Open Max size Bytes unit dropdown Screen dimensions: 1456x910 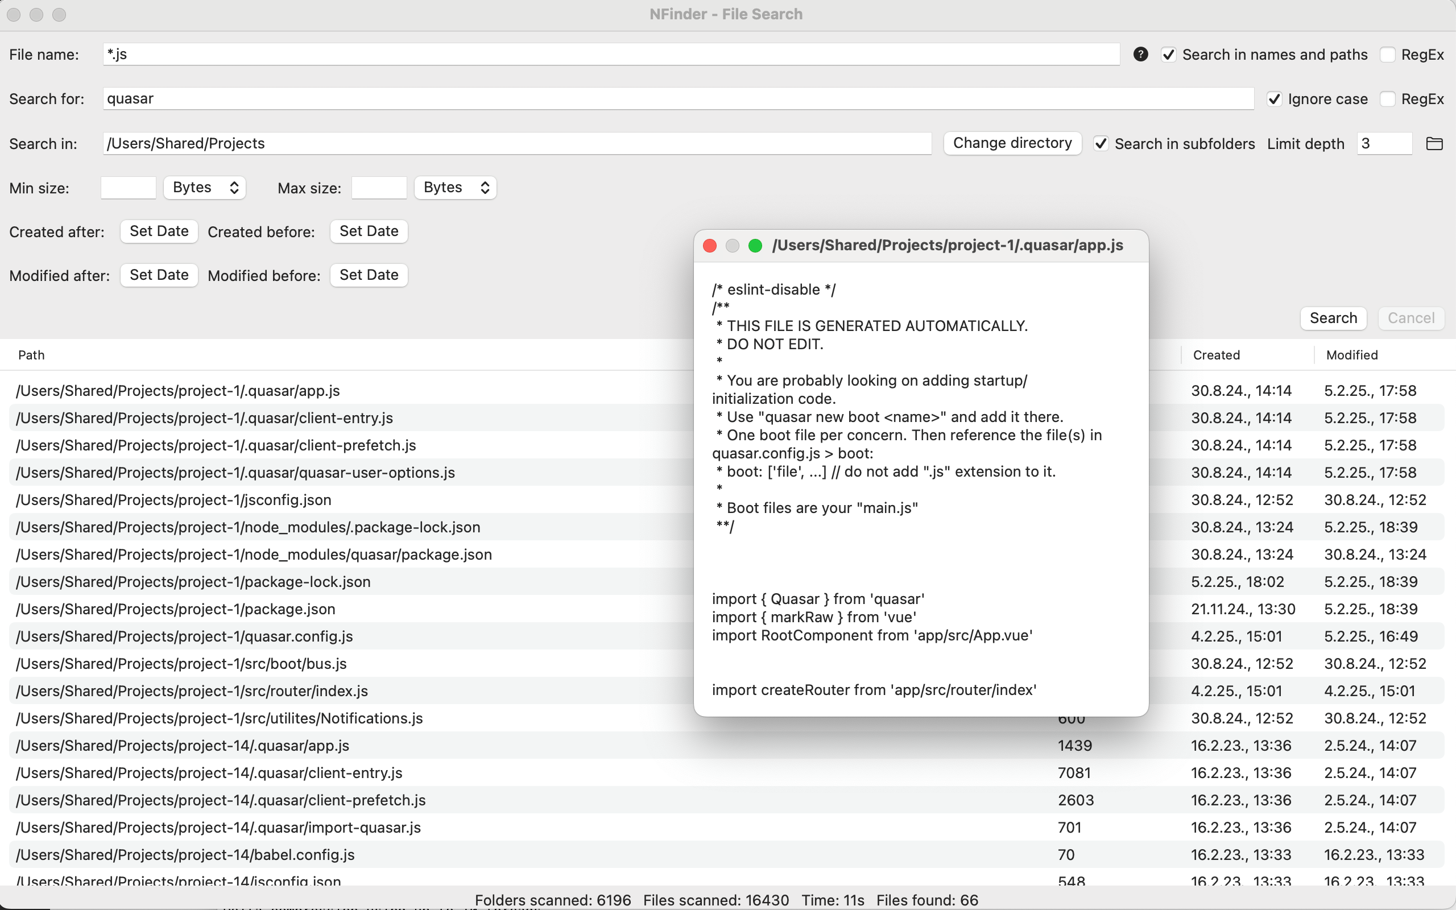pos(456,188)
